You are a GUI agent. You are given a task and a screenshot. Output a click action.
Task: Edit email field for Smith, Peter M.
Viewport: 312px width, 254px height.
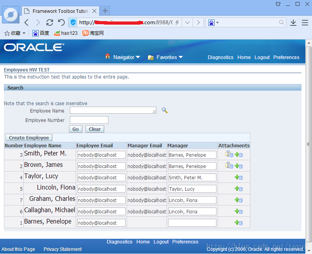pos(101,155)
